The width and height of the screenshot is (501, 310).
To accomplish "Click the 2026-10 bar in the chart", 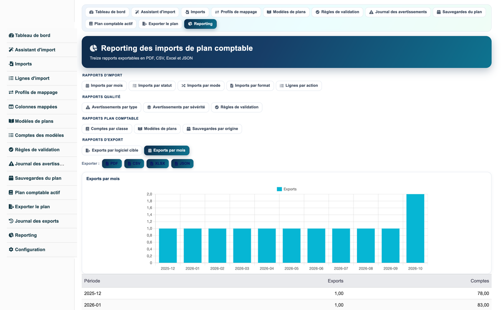I will pyautogui.click(x=415, y=228).
